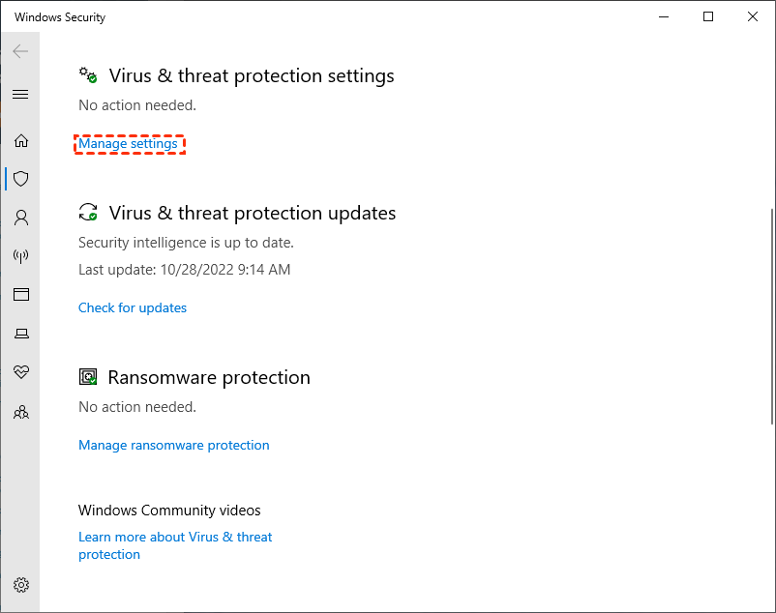This screenshot has height=613, width=776.
Task: Click Learn more about Virus & threat protection
Action: (x=175, y=537)
